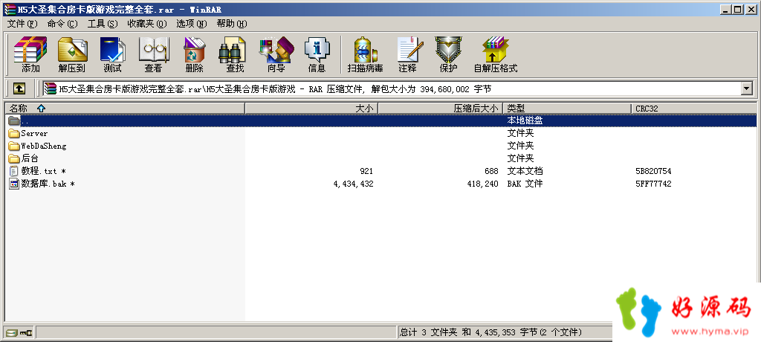
Task: Sort by CRC32 column header
Action: 693,109
